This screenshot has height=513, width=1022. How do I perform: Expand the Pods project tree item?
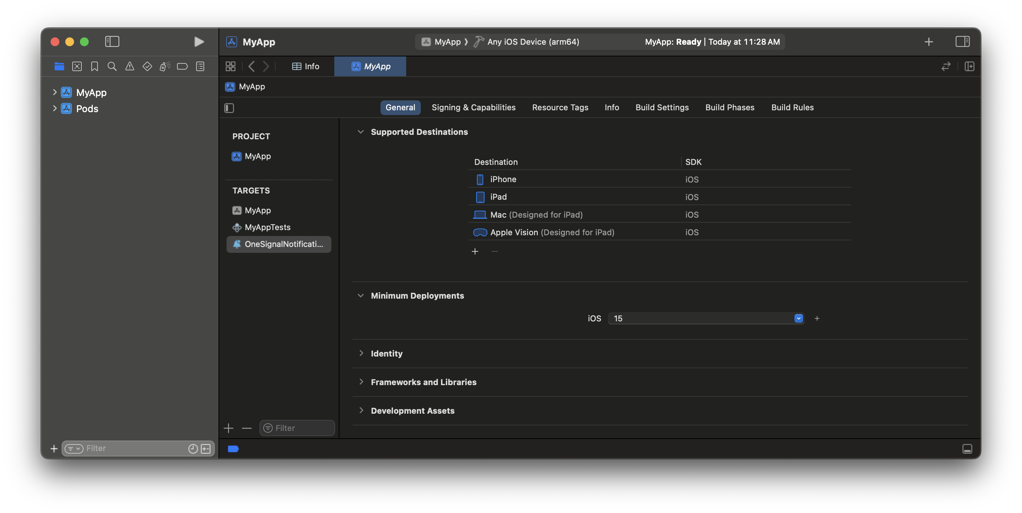(55, 108)
